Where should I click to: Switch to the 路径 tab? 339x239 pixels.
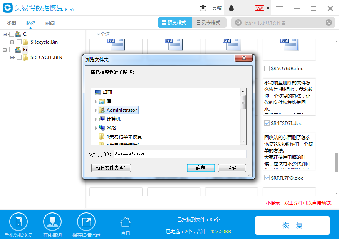(31, 24)
